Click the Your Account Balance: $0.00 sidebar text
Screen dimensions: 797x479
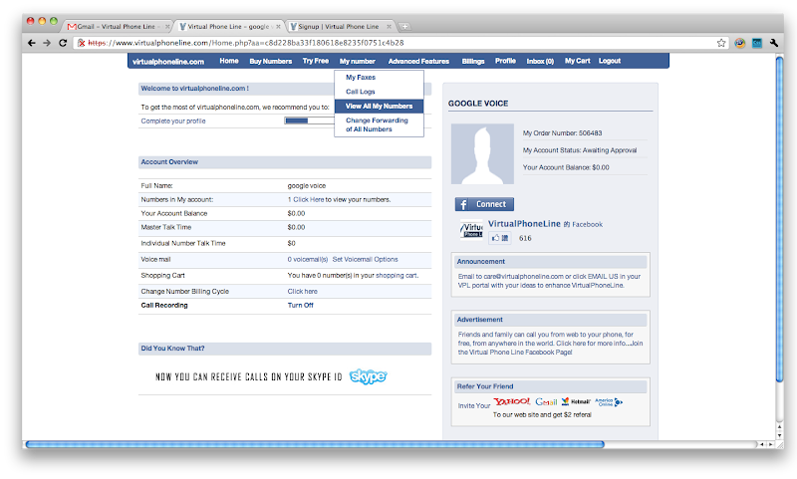tap(566, 167)
